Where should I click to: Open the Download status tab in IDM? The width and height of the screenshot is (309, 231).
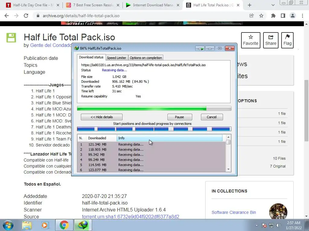pyautogui.click(x=91, y=57)
